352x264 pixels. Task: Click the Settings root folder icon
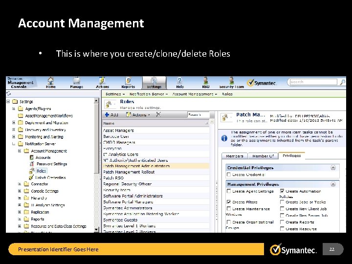click(15, 102)
